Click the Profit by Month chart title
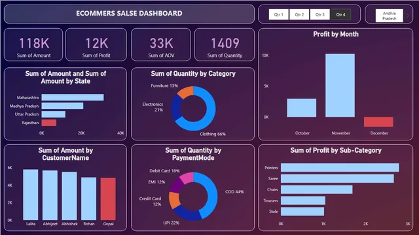The width and height of the screenshot is (419, 235). point(336,34)
